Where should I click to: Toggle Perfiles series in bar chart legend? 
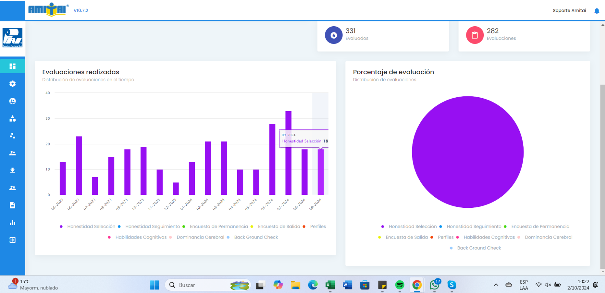tap(318, 227)
